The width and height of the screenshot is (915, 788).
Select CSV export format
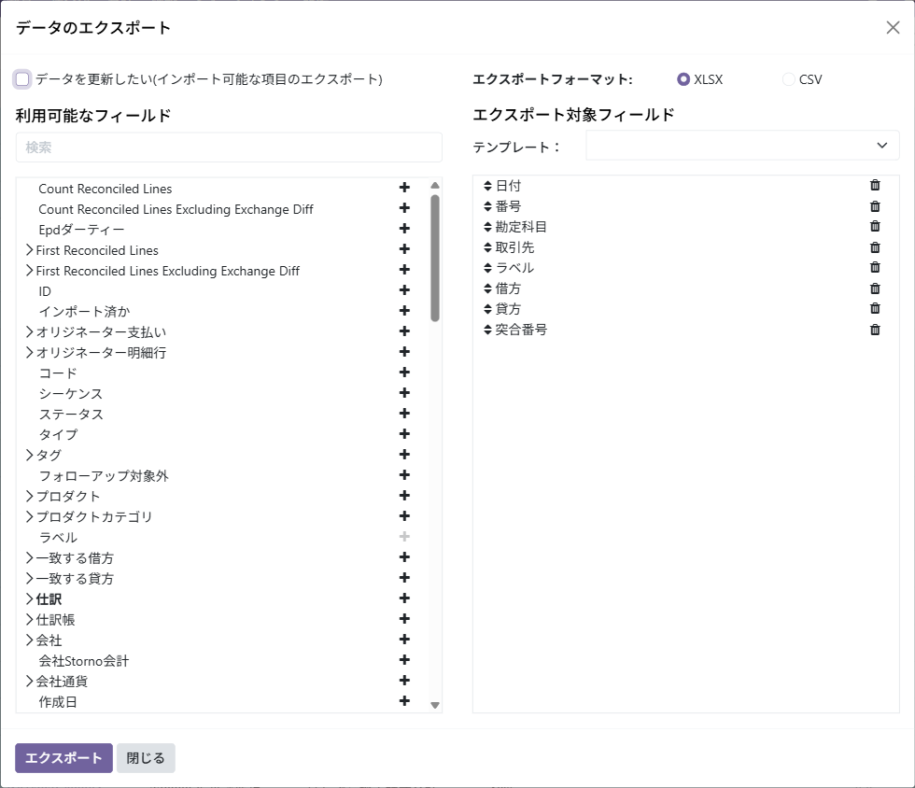[x=788, y=79]
